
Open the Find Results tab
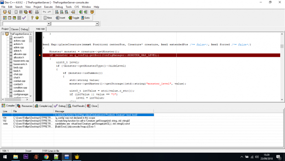point(76,106)
